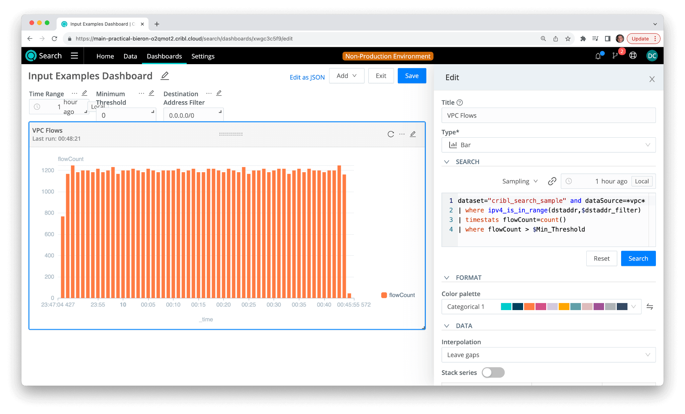685x414 pixels.
Task: Switch to the Settings tab
Action: 203,56
